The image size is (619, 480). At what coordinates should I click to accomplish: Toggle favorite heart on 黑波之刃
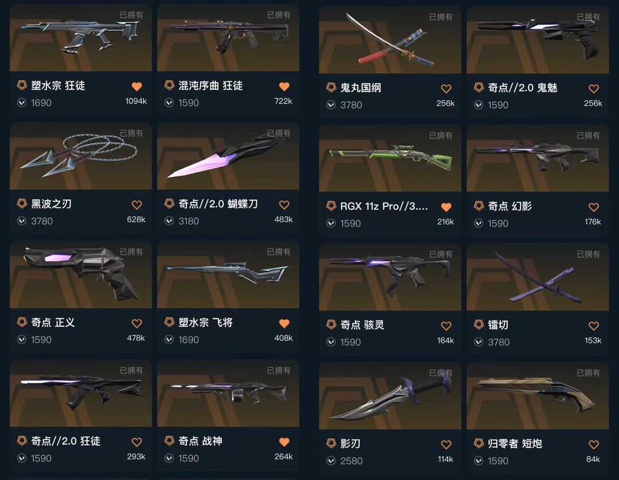pyautogui.click(x=136, y=205)
